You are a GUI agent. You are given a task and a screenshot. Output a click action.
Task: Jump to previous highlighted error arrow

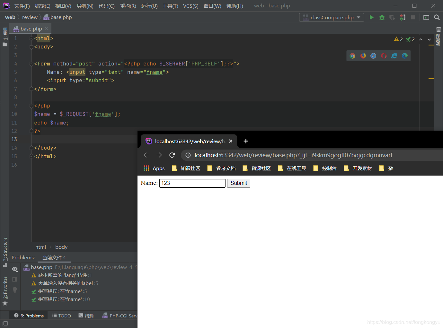pyautogui.click(x=421, y=39)
